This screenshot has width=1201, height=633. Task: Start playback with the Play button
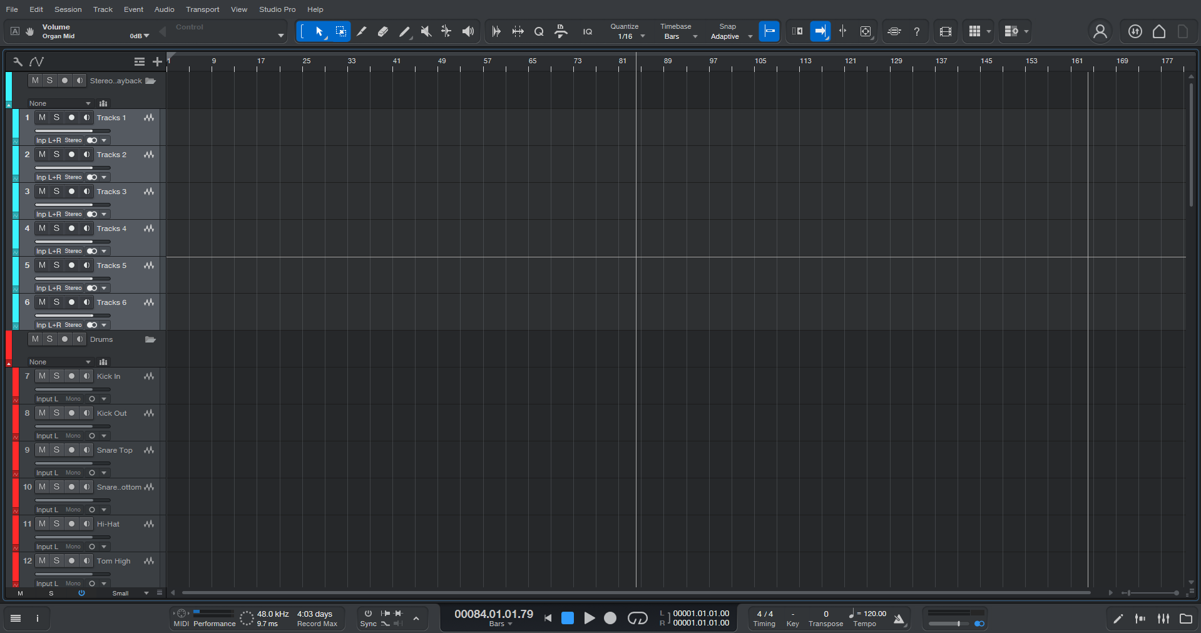589,618
